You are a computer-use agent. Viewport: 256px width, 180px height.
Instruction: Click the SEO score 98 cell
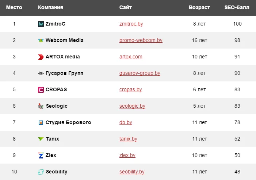(x=237, y=40)
